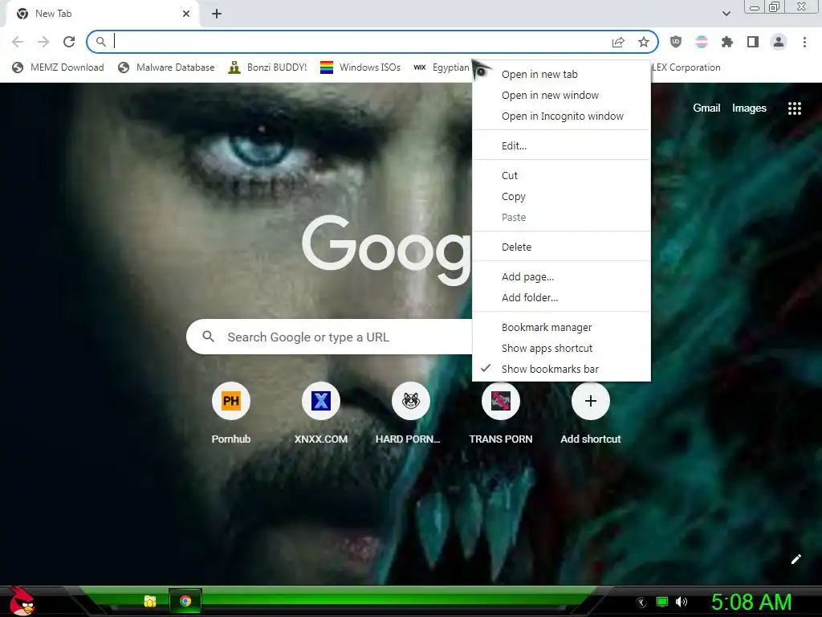The image size is (822, 617).
Task: Open the uBlock Origin shield extension
Action: (676, 42)
